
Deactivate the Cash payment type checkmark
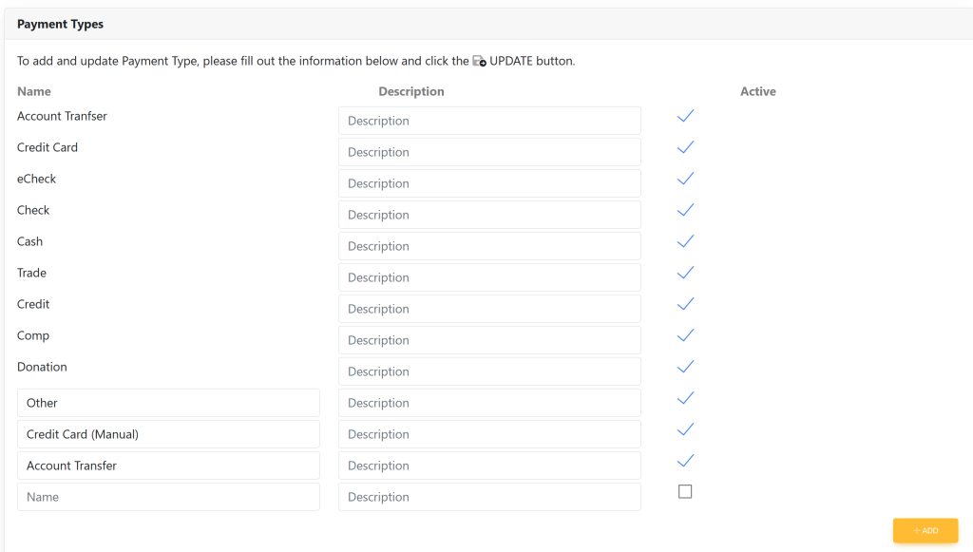[x=685, y=241]
